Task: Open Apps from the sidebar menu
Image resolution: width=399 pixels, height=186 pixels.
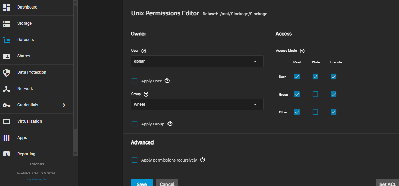Action: tap(22, 138)
